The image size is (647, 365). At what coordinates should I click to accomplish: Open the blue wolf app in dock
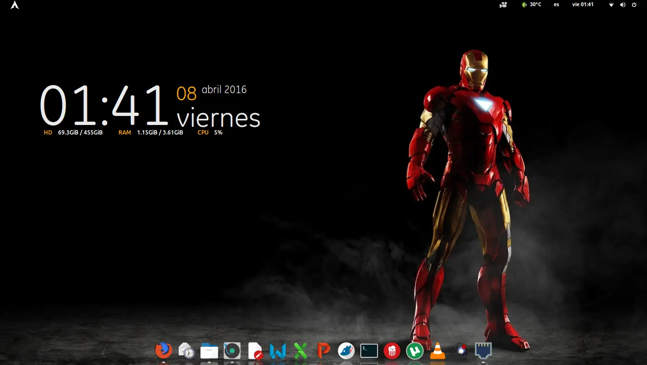click(346, 351)
